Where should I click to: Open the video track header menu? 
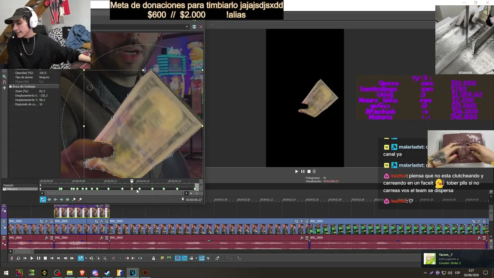(4, 221)
